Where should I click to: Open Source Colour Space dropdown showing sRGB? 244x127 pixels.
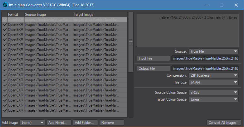click(x=213, y=92)
